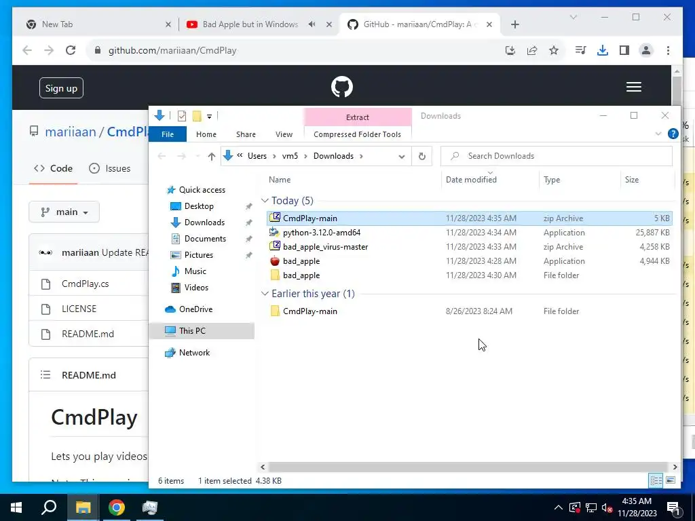
Task: Sort by Date modified column
Action: click(471, 179)
